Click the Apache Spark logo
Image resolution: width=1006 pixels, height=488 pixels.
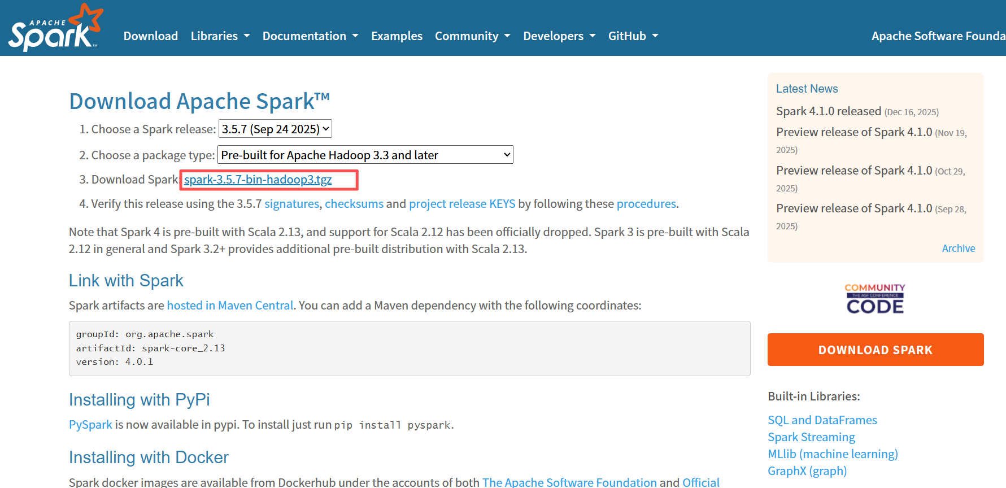click(55, 28)
